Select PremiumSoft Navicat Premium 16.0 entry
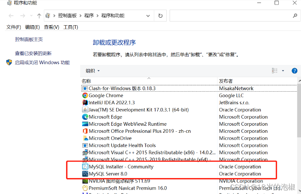 [x=128, y=188]
